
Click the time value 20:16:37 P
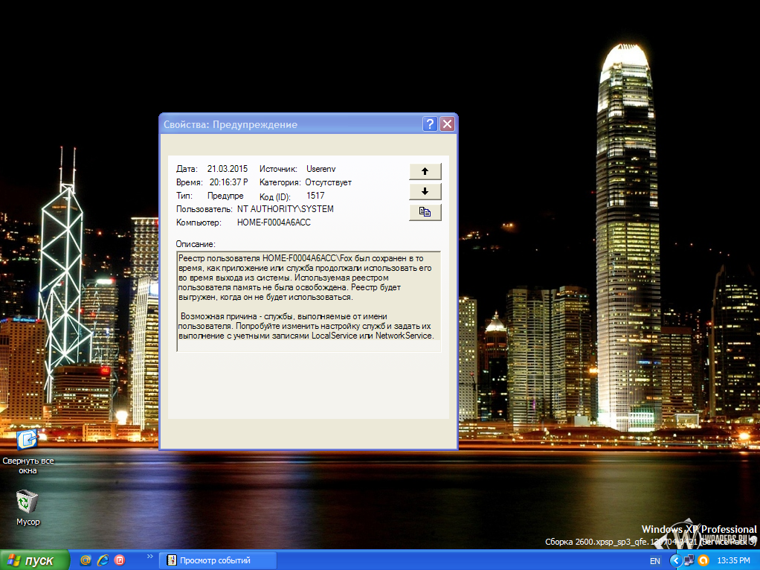pos(228,183)
